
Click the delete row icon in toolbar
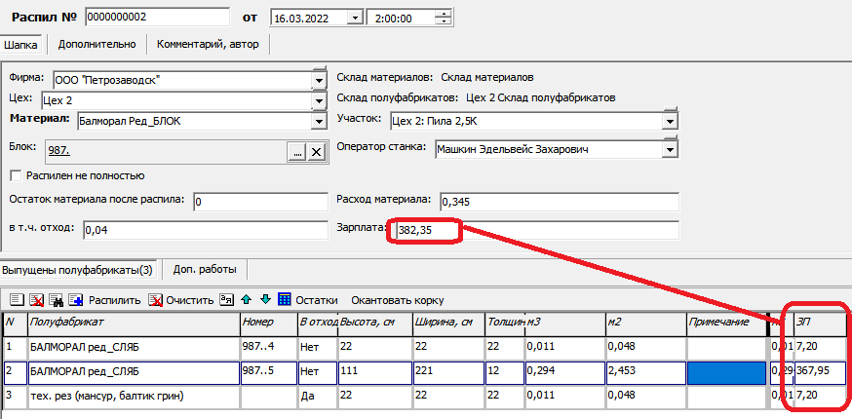37,300
